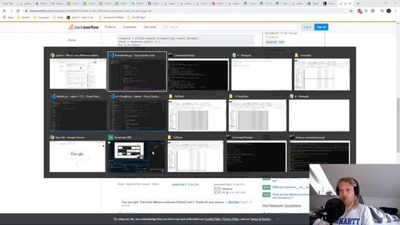This screenshot has height=225, width=400.
Task: Open the Chrome profile avatar
Action: pyautogui.click(x=389, y=11)
